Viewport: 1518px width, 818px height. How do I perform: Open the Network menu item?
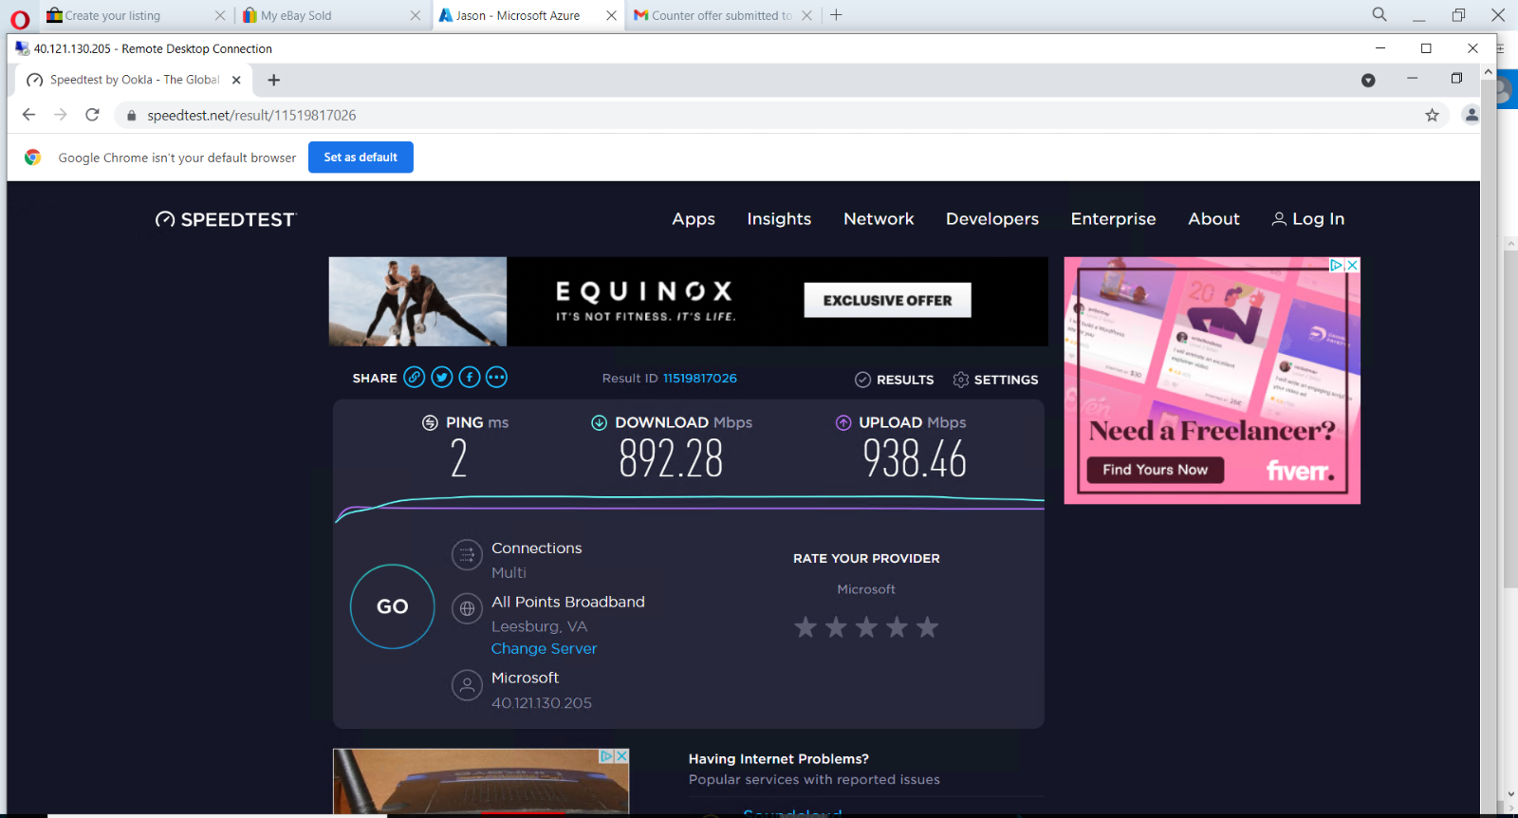(879, 219)
